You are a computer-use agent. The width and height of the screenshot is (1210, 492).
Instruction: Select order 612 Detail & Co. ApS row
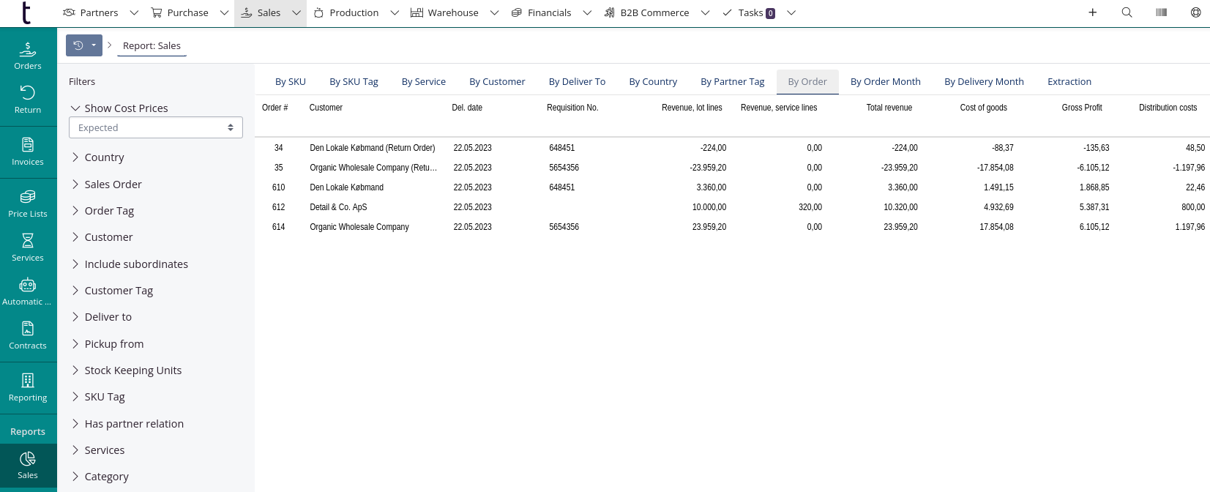pos(338,207)
